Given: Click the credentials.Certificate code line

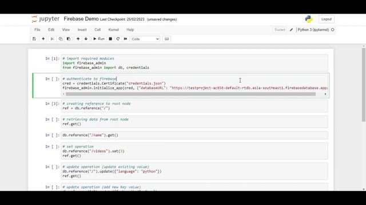Looking at the screenshot, I should pyautogui.click(x=114, y=83).
